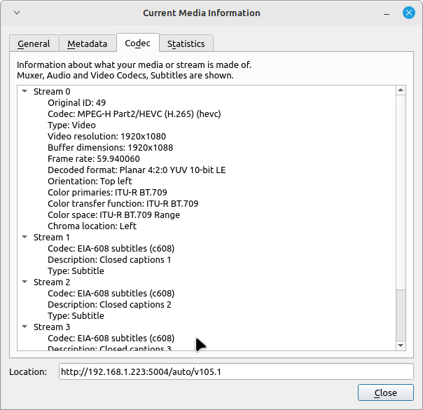Switch to the Statistics tab
Viewport: 423px width, 410px height.
pos(186,43)
